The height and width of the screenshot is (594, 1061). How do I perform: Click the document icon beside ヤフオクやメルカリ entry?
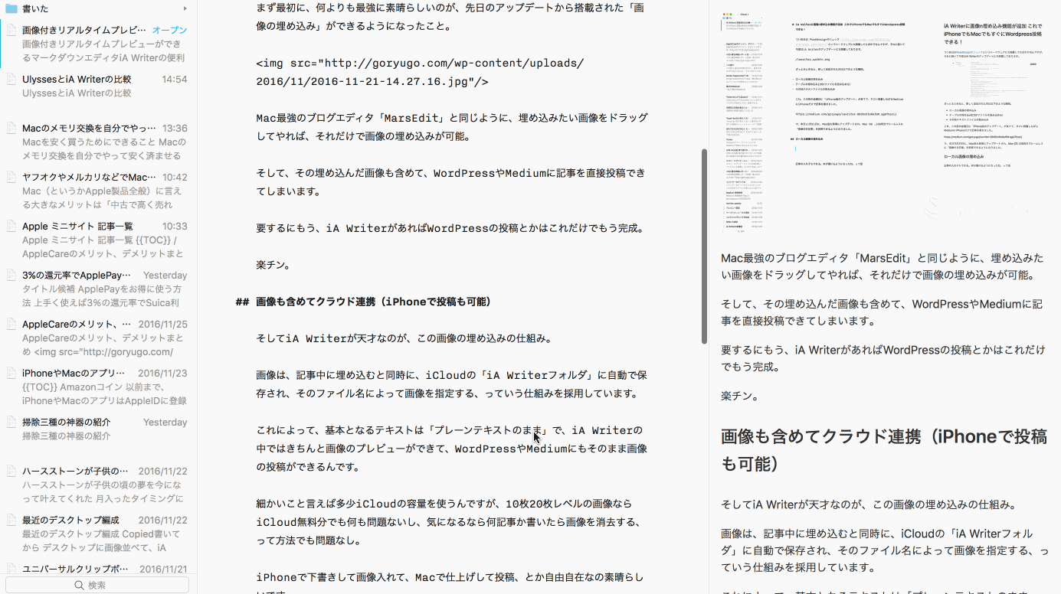pos(11,177)
